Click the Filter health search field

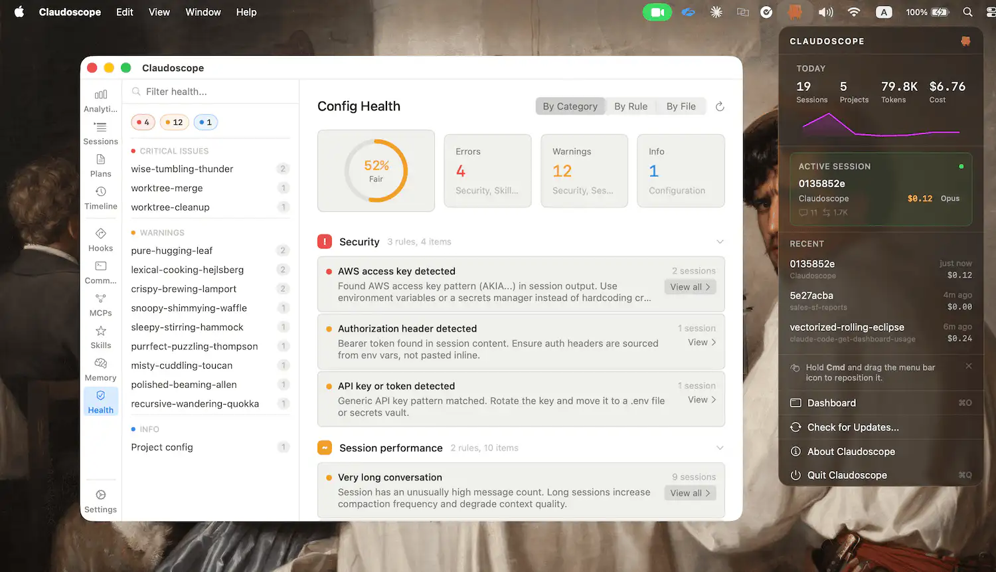click(x=212, y=92)
